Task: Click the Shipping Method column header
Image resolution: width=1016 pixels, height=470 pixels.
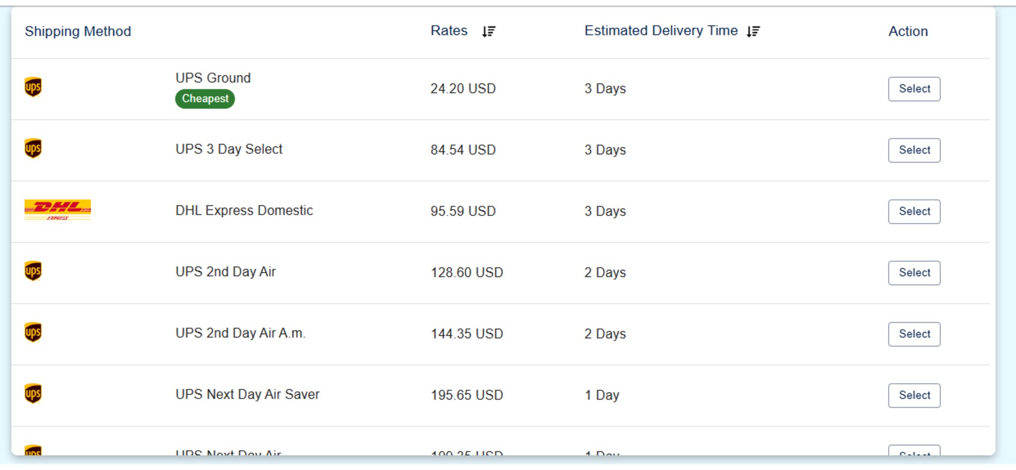Action: pos(77,31)
